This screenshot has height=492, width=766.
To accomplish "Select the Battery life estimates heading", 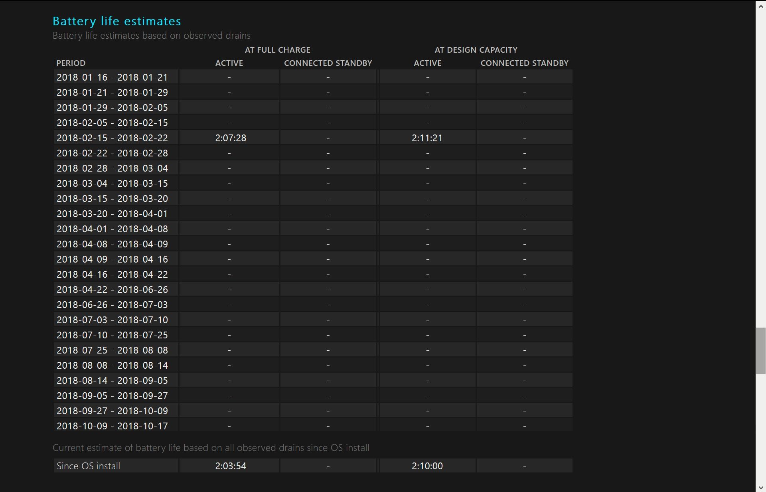I will (x=117, y=21).
